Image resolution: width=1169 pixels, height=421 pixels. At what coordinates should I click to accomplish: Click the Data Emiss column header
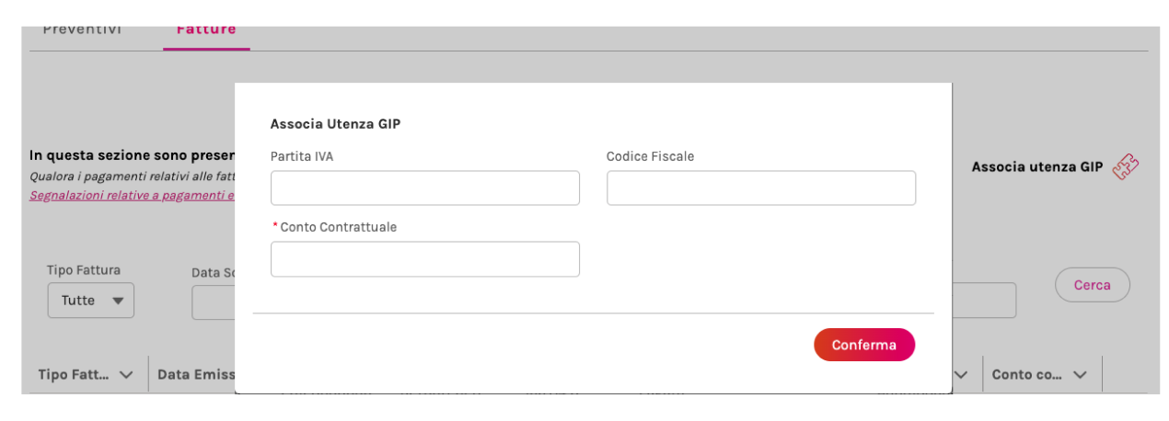196,375
